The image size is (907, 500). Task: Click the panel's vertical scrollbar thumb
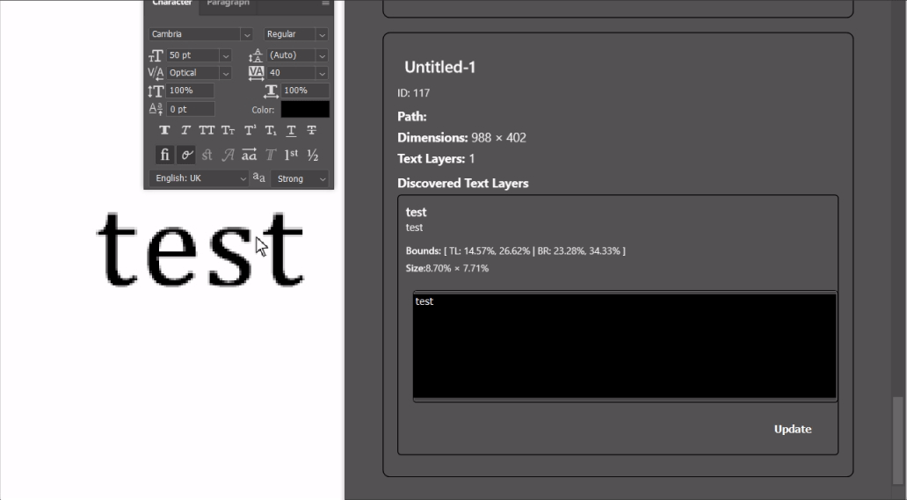coord(896,439)
